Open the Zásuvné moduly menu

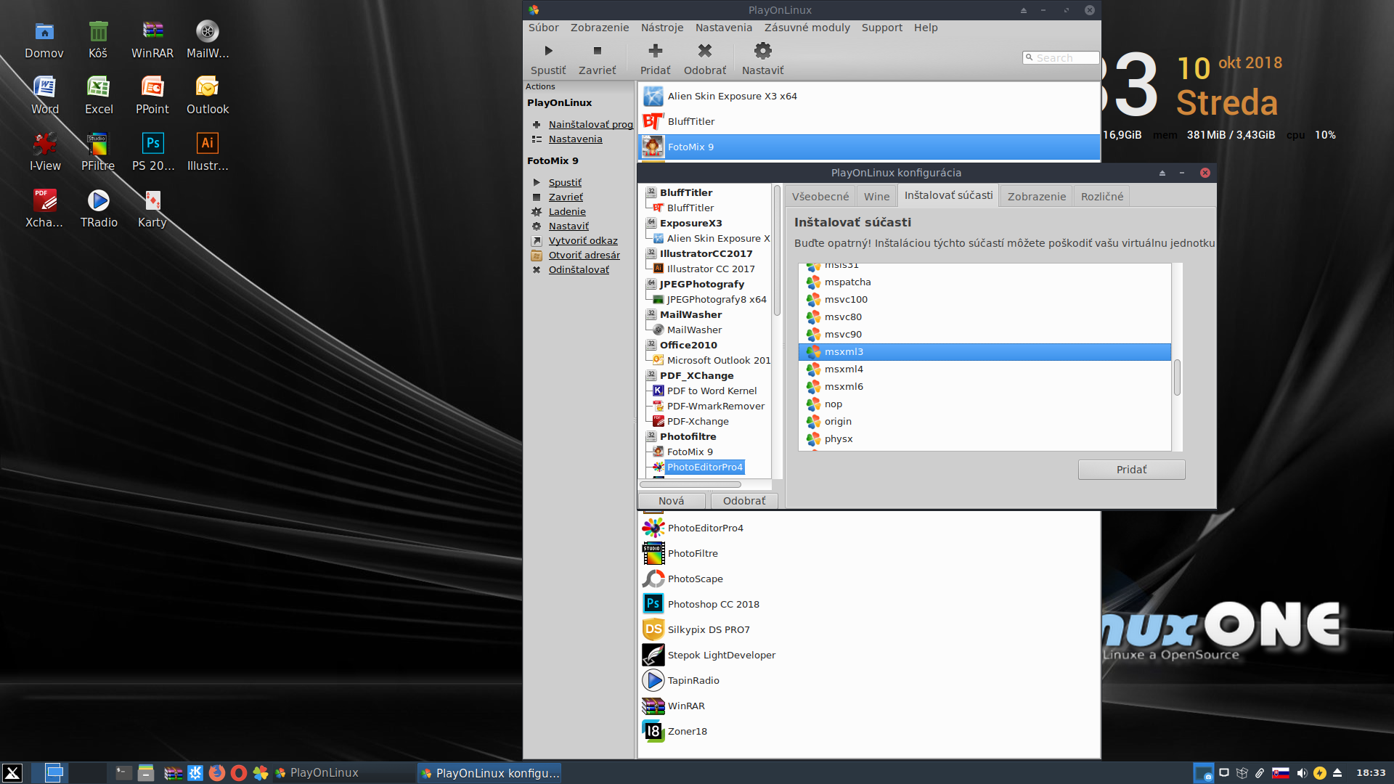807,28
